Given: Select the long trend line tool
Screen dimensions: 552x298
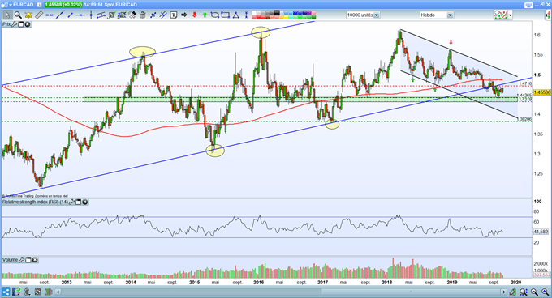Looking at the screenshot, I should pos(60,15).
